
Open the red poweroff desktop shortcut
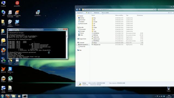(17, 4)
